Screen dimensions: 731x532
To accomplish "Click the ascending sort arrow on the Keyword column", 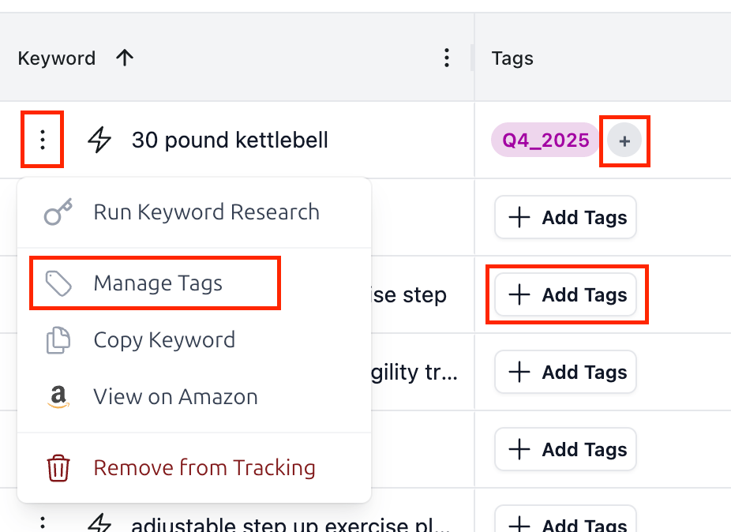I will click(x=126, y=57).
